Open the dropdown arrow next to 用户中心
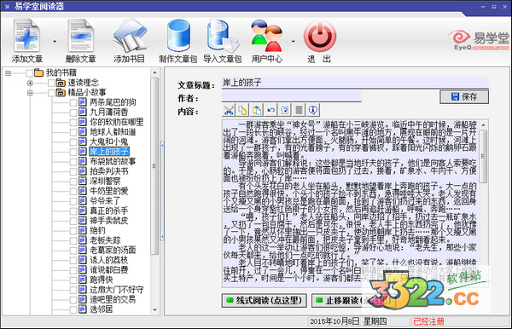The height and width of the screenshot is (329, 512). (x=293, y=42)
